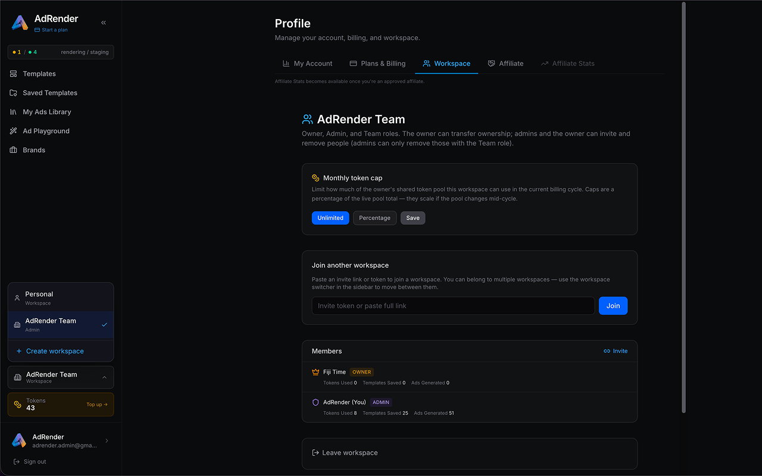Screen dimensions: 762x476
Task: Click the team icon next to AdRender Team heading
Action: click(x=307, y=120)
